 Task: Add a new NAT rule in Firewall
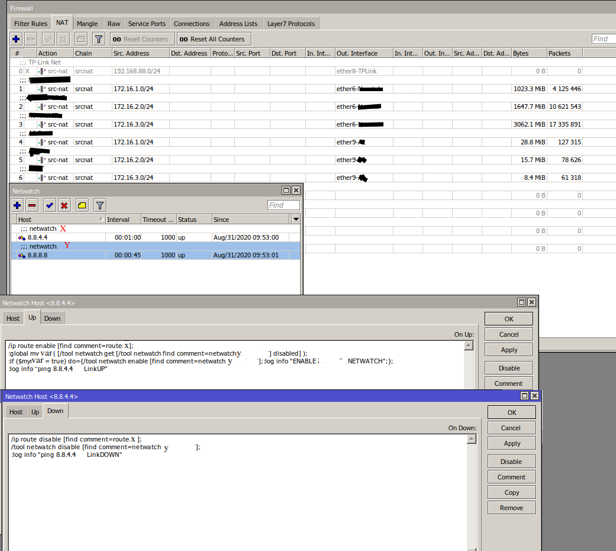(16, 39)
